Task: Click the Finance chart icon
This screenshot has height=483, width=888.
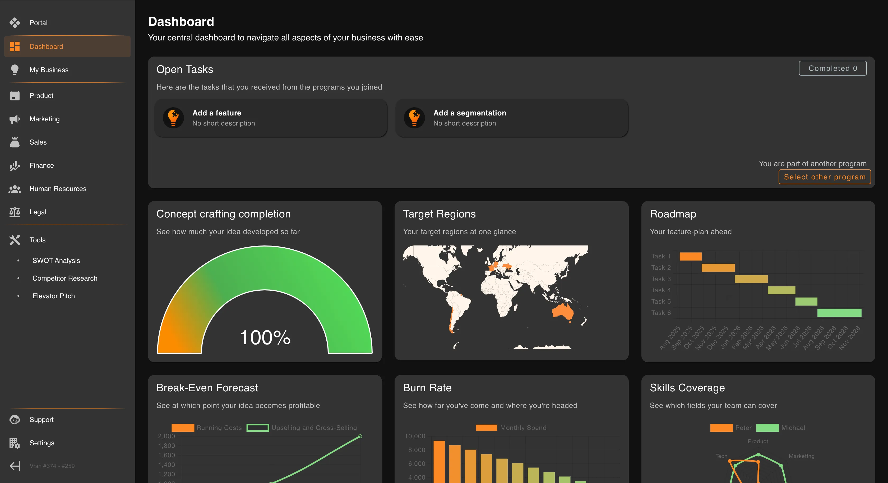Action: tap(15, 165)
